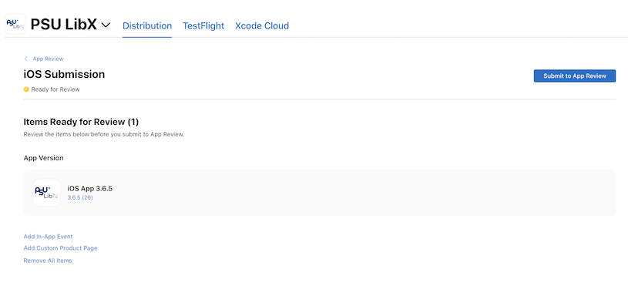Open the 3.6.5 (26) build link
The height and width of the screenshot is (286, 628).
80,197
